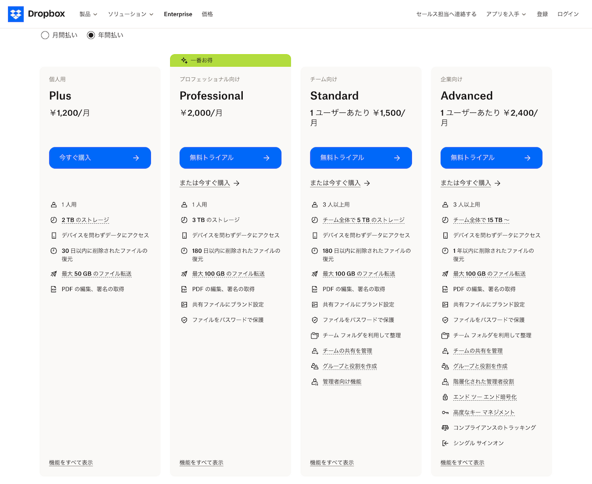This screenshot has width=592, height=484.
Task: Click paper plane icon next to 最大 50 GB
Action: 54,274
